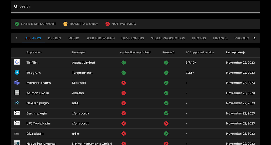Viewport: 271px width, 145px height.
Task: Click the yellow Rosetta 2 Only check icon
Action: 65,24
